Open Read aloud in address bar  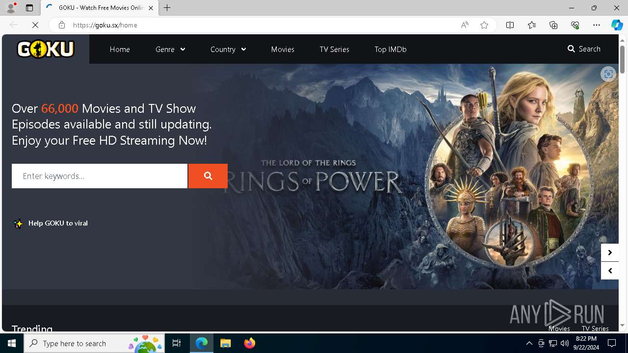[465, 25]
